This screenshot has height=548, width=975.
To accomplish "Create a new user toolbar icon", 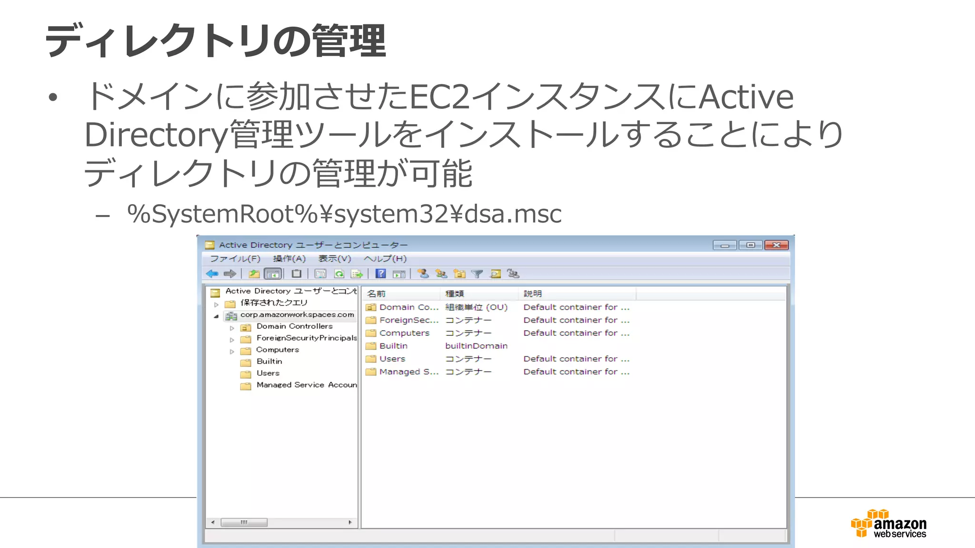I will click(423, 274).
